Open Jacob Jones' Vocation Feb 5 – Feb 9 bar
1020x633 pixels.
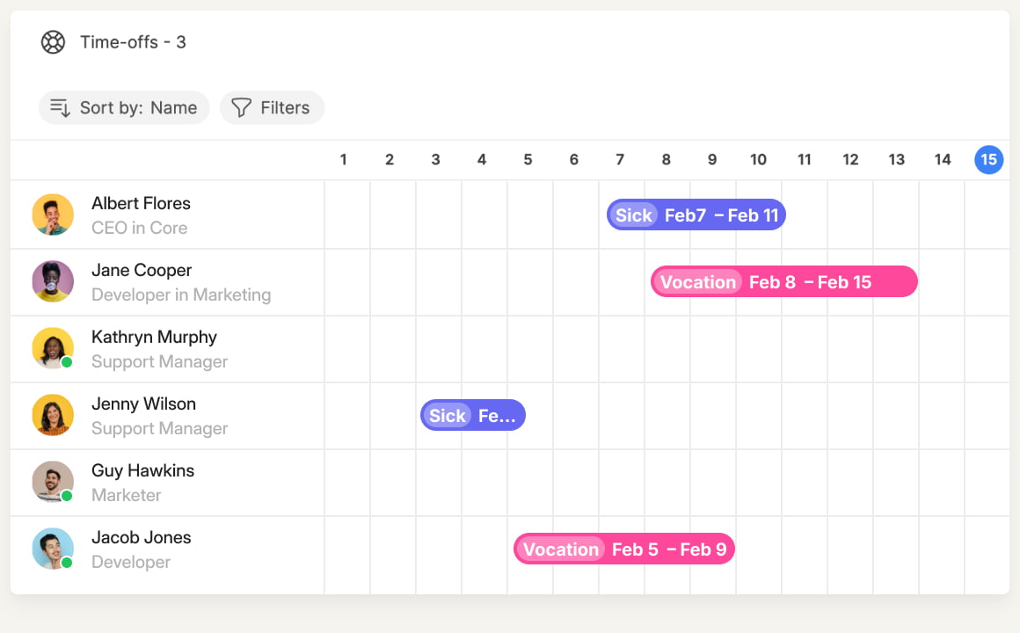click(x=624, y=549)
